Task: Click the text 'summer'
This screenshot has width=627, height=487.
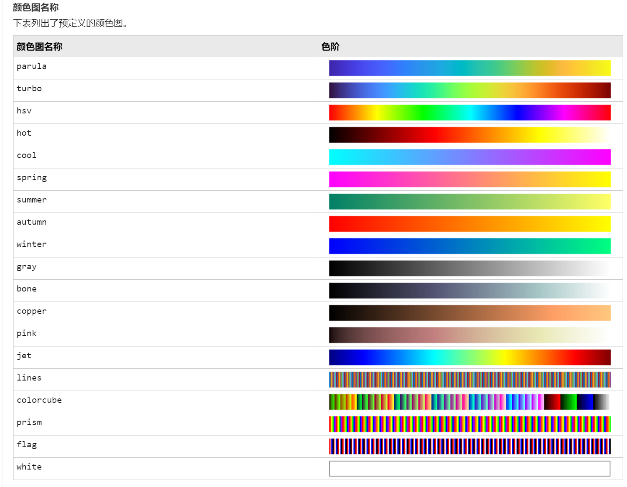Action: point(31,200)
